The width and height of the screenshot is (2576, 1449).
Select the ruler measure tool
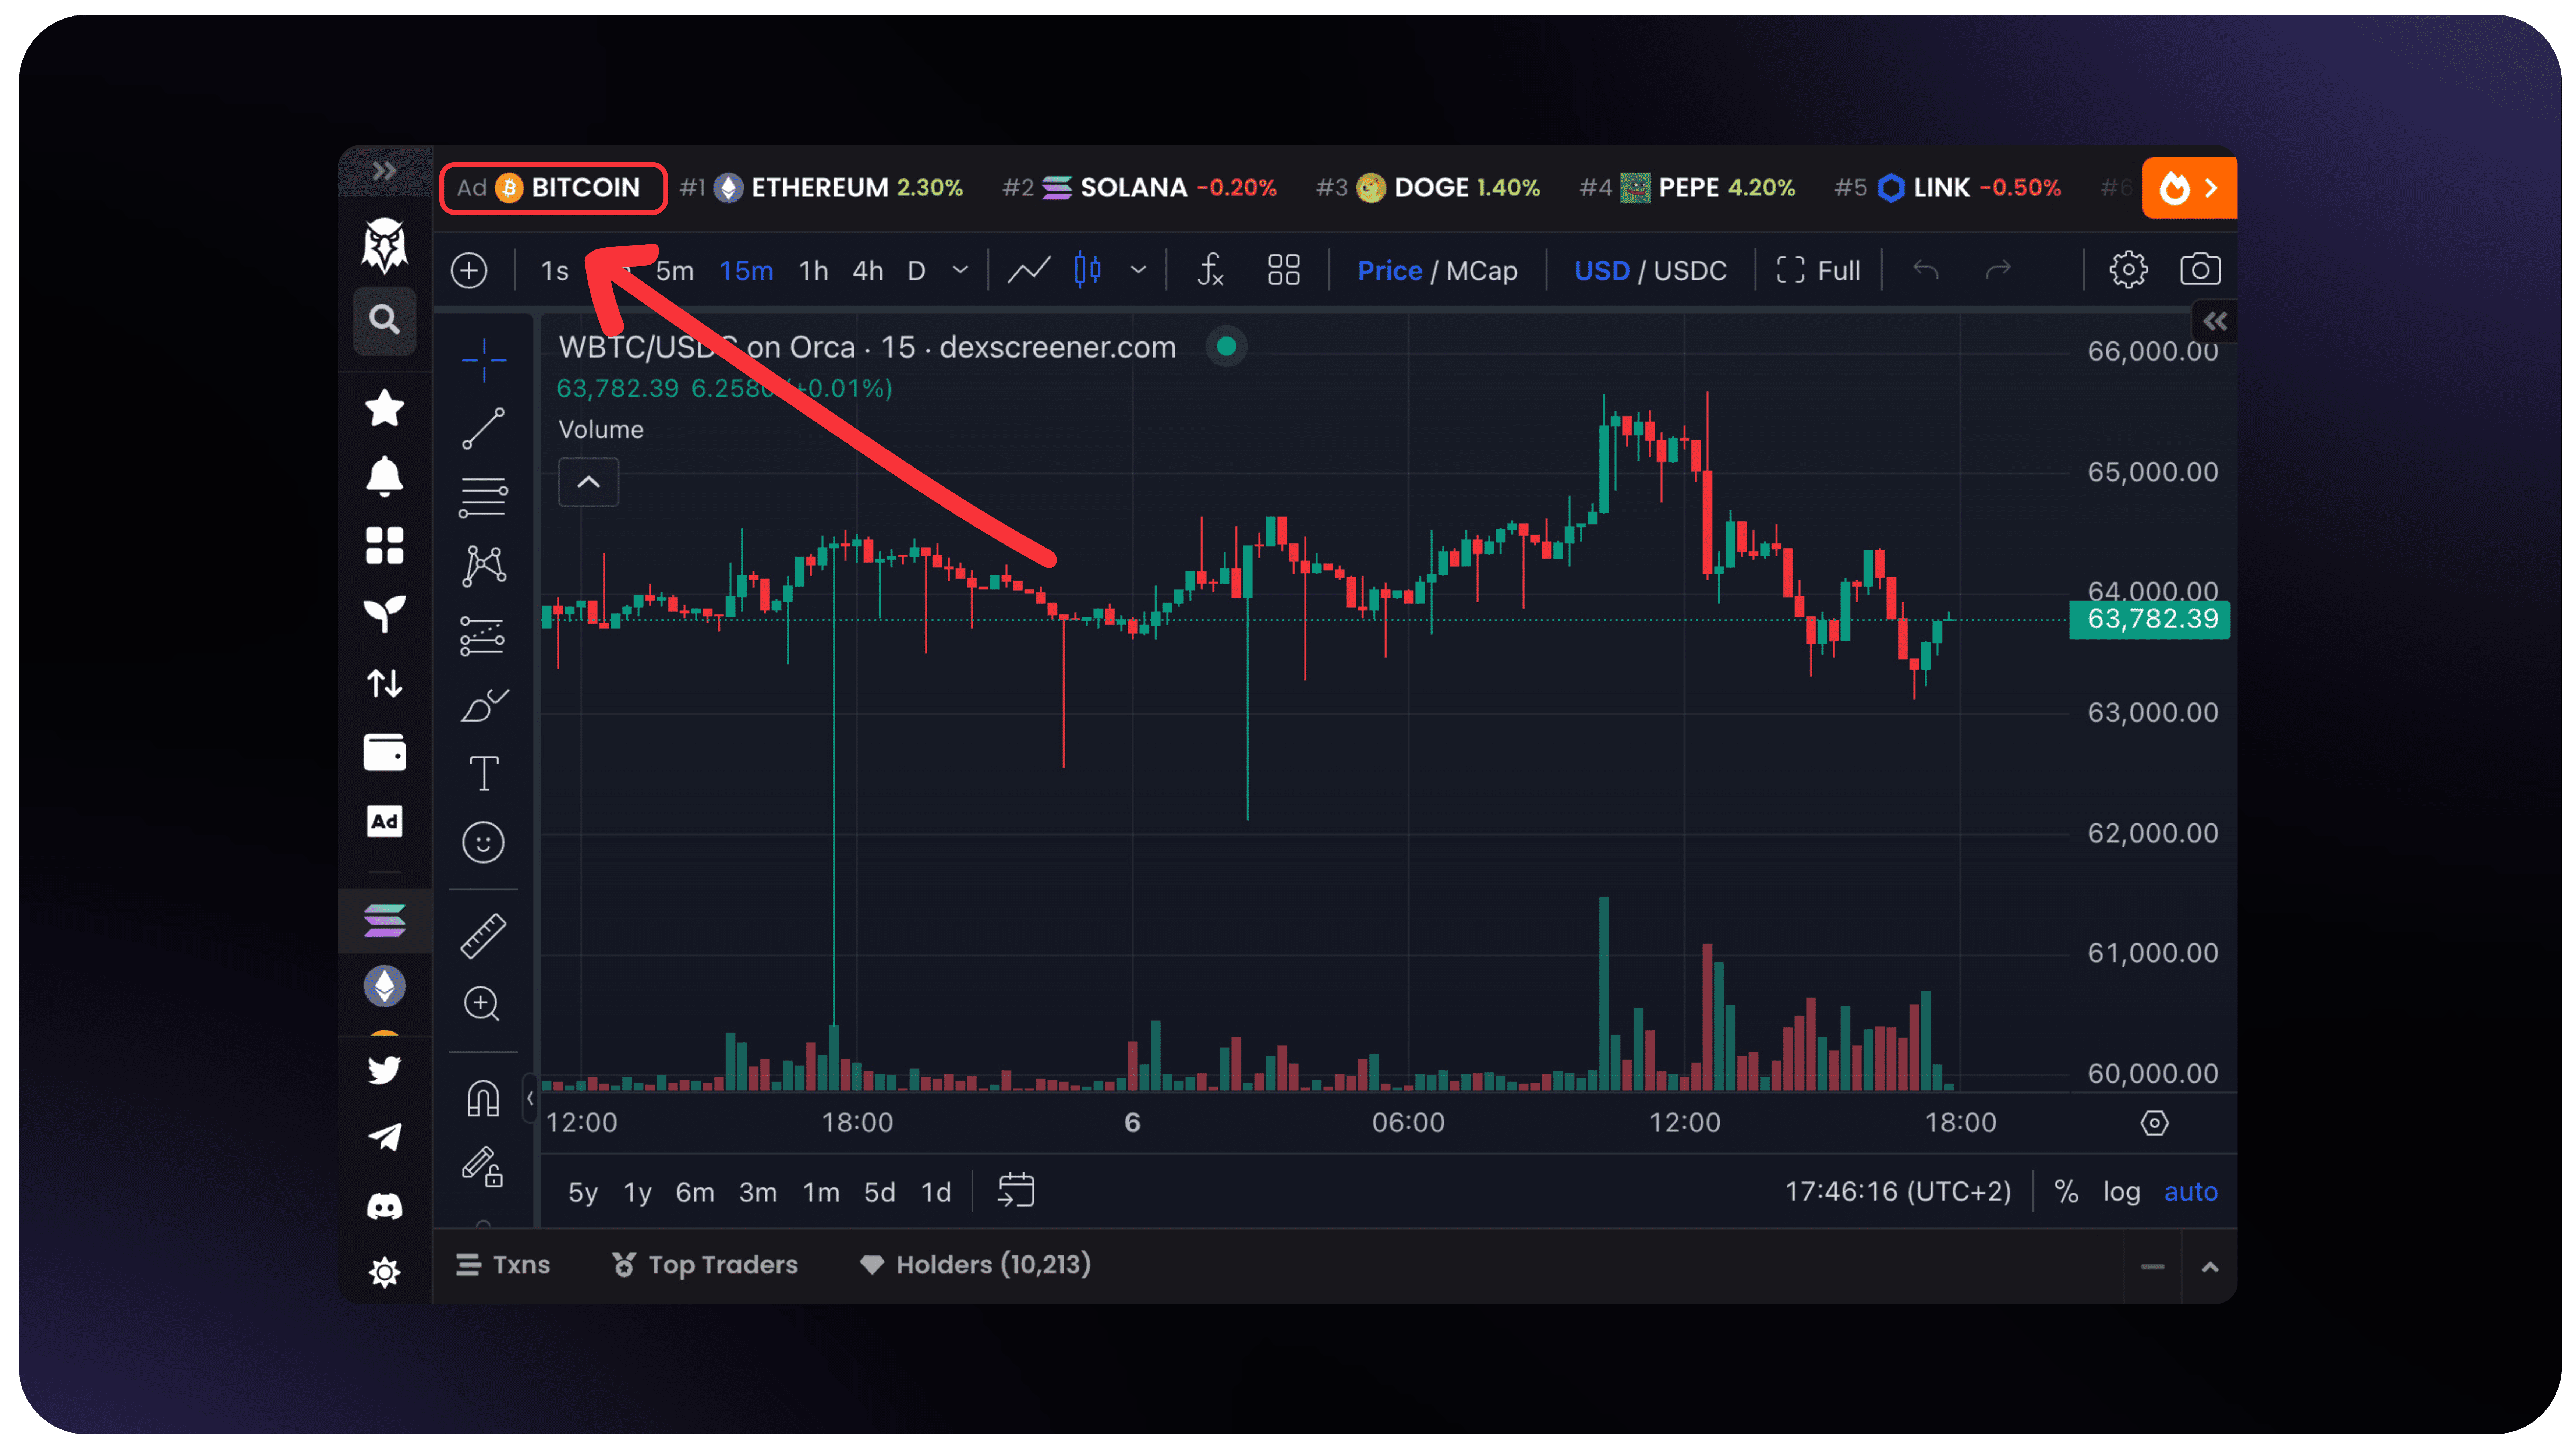pos(483,936)
